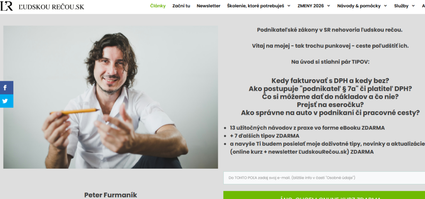The width and height of the screenshot is (425, 199).
Task: Expand Služby dropdown menu
Action: (x=404, y=6)
